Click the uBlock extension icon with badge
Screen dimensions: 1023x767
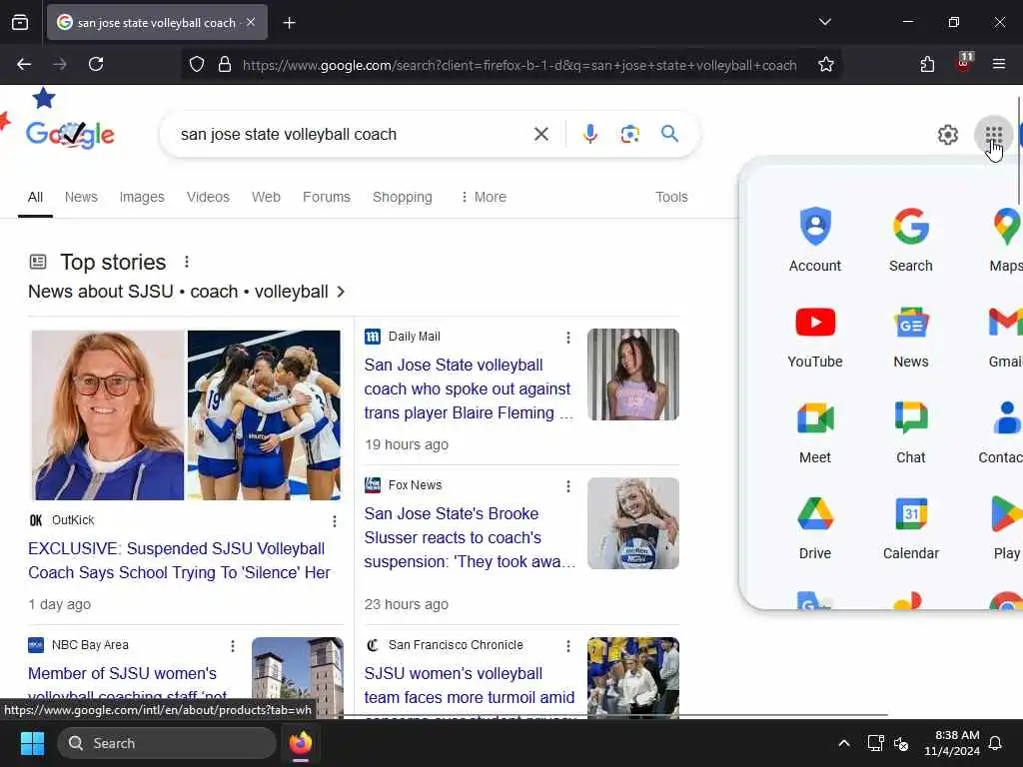[x=963, y=63]
